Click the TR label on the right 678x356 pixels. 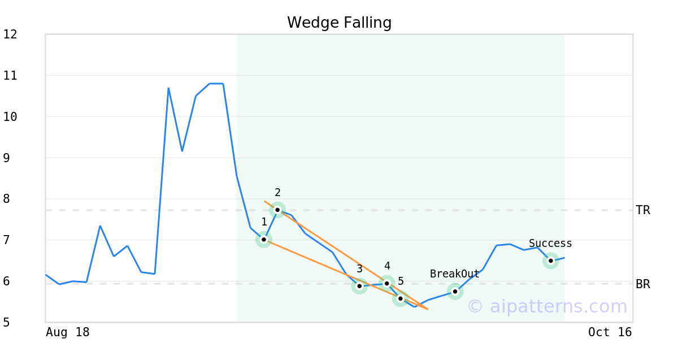(x=643, y=210)
